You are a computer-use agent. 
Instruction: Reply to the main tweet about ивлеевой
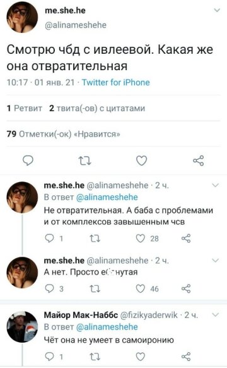point(28,161)
